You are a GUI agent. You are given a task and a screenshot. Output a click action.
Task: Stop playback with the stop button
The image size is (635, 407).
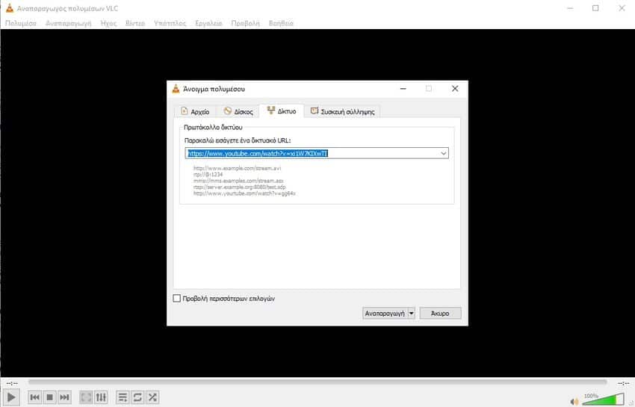tap(50, 397)
